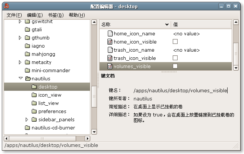This screenshot has width=244, height=154.
Task: Click tree scrollbar down arrow
Action: [94, 132]
